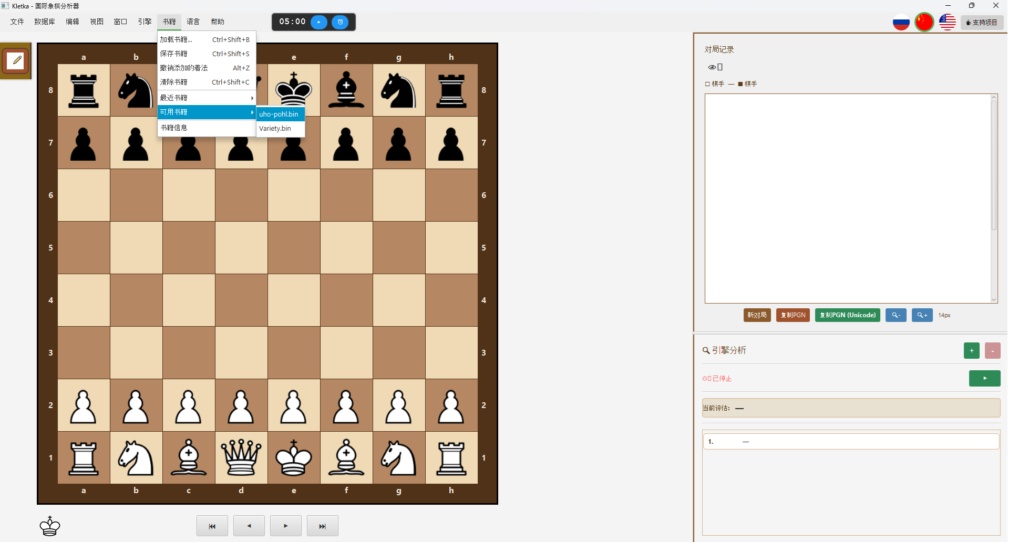Jump to last move navigation button
Viewport: 1009px width, 542px height.
pyautogui.click(x=323, y=526)
